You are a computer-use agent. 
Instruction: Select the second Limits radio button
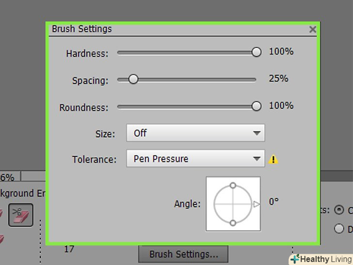[339, 228]
